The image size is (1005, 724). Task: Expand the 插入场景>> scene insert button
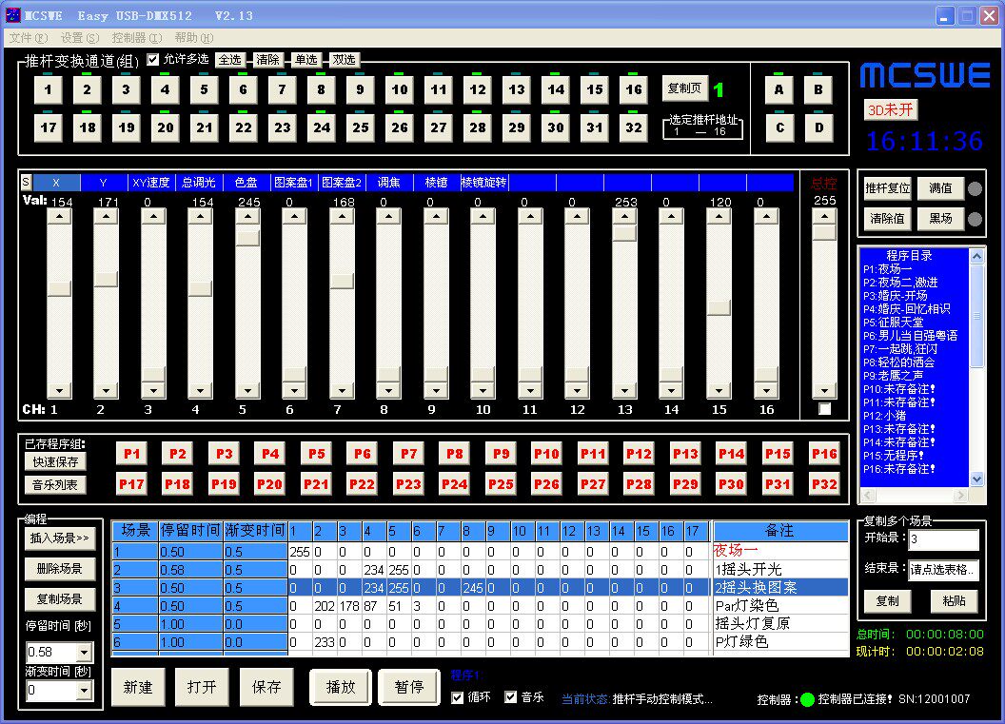(61, 538)
